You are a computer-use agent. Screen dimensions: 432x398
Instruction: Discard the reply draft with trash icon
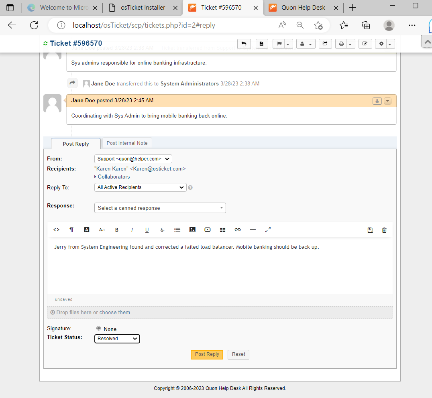[x=384, y=229]
